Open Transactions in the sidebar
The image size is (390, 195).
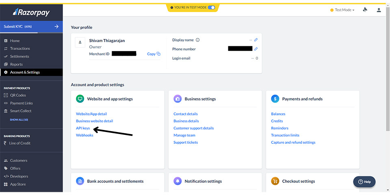pos(20,48)
